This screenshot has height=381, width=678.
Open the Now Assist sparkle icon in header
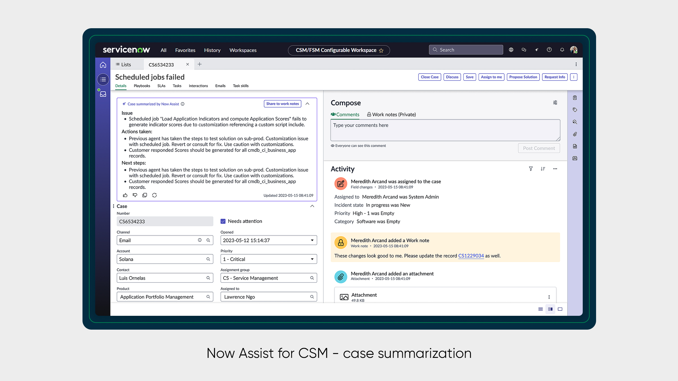click(x=536, y=50)
